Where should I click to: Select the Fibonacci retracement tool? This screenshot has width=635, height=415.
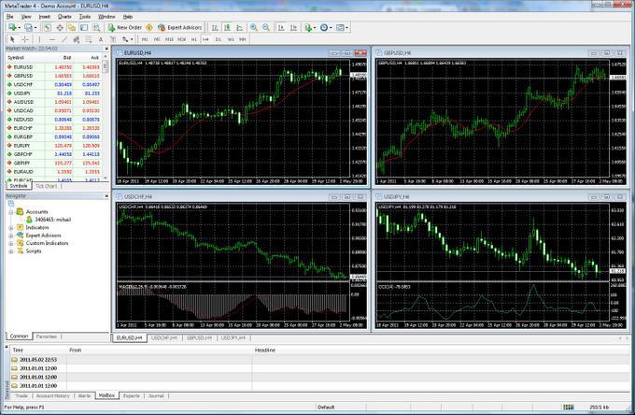click(89, 39)
